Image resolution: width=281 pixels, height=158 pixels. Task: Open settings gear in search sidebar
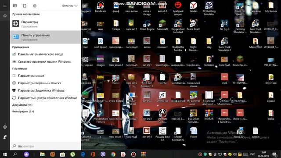[x=5, y=127]
